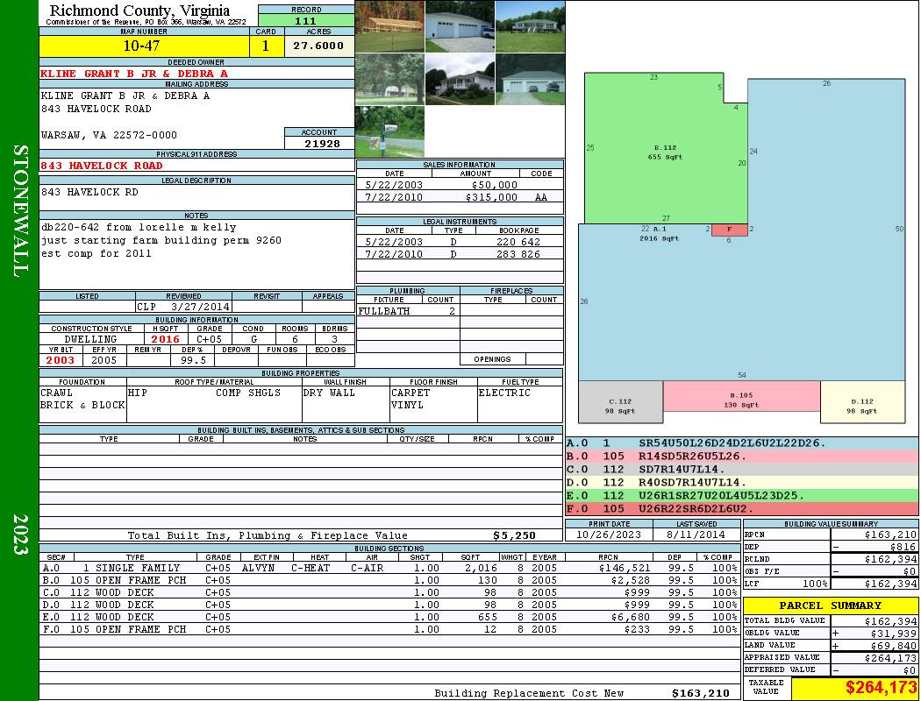This screenshot has width=921, height=701.
Task: Open the mailbox photo thumbnail
Action: (x=389, y=131)
